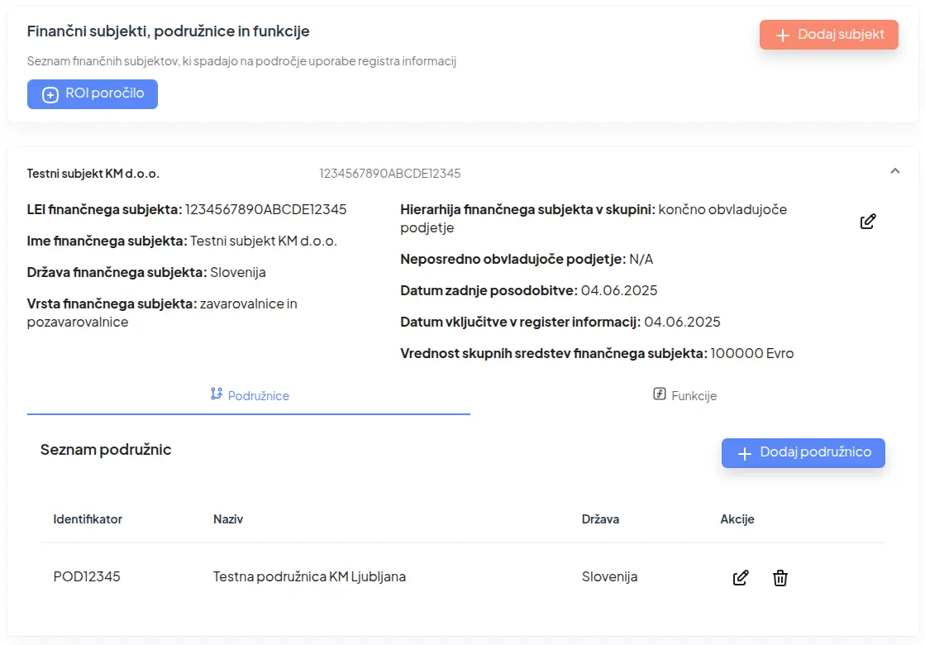
Task: Click the Identifikator column header
Action: 88,519
